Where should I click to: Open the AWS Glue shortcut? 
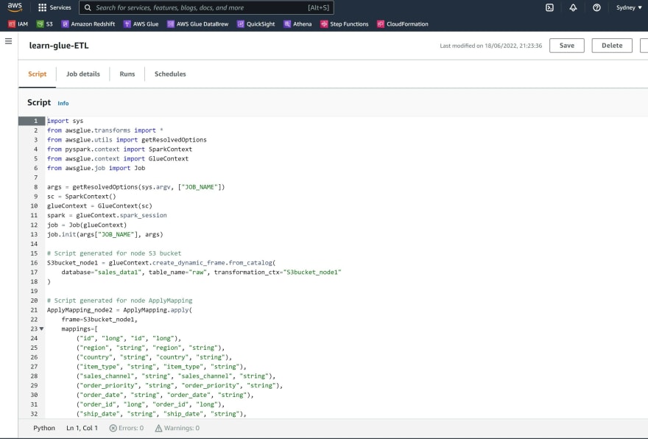pyautogui.click(x=141, y=24)
